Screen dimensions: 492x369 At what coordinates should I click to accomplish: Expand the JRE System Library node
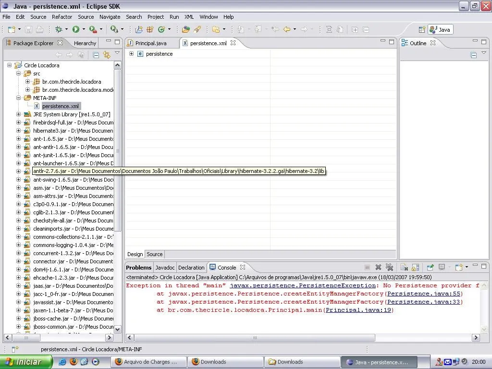tap(19, 114)
